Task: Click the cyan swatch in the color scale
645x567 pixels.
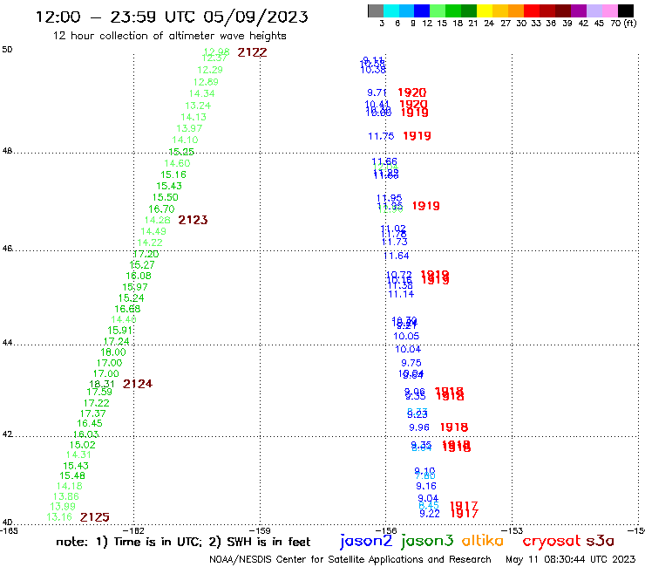Action: [390, 10]
